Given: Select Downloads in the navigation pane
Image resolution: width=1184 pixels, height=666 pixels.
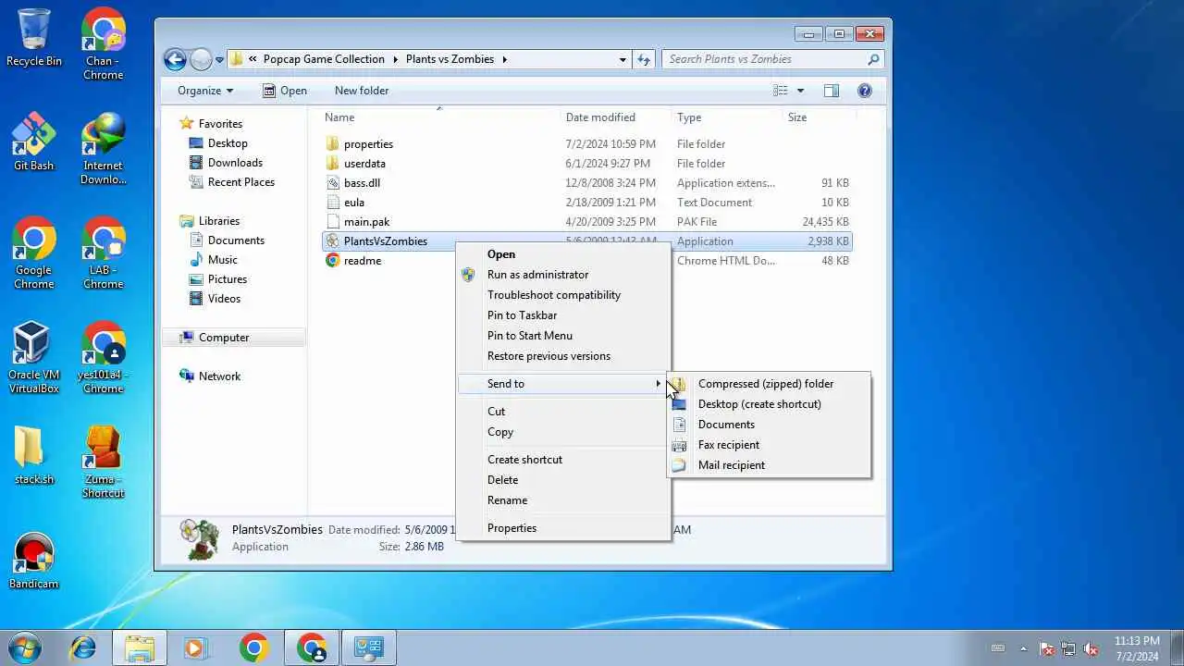Looking at the screenshot, I should 226,163.
